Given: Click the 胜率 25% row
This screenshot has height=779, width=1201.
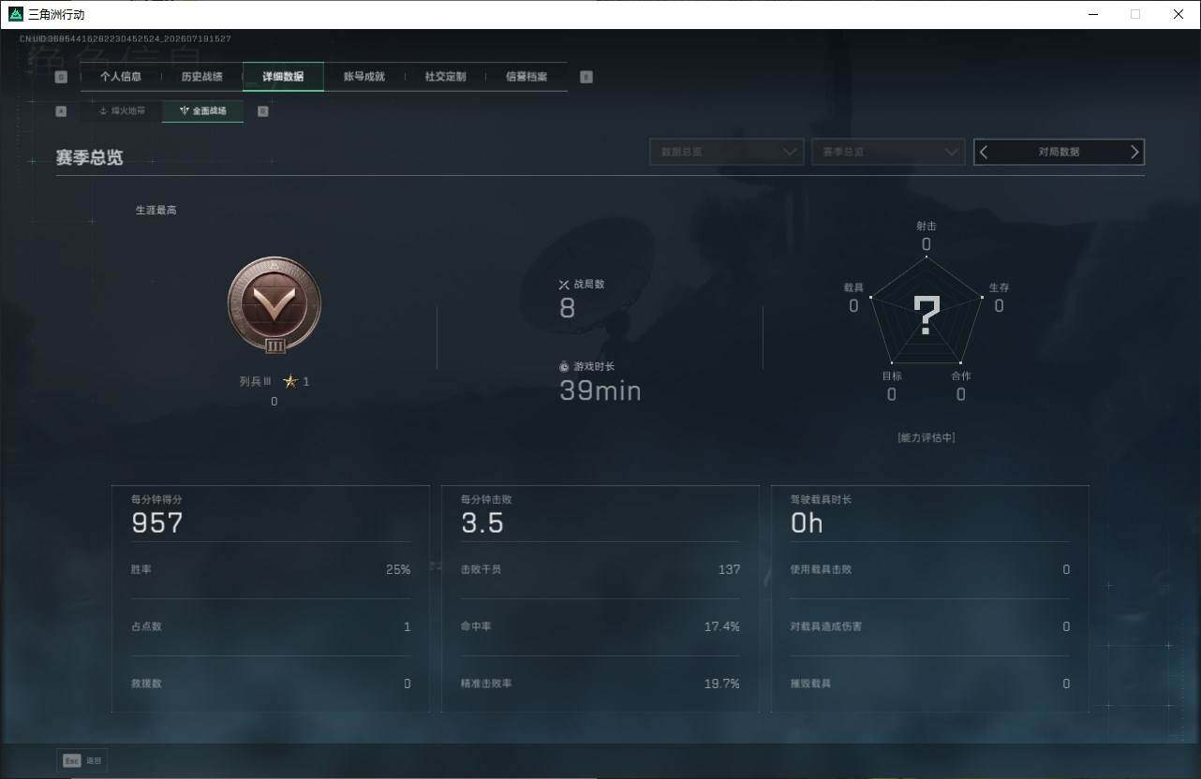Looking at the screenshot, I should click(x=271, y=569).
